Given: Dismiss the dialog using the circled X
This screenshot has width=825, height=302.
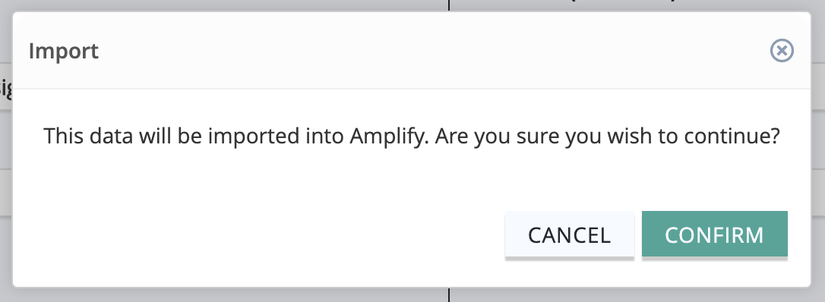Looking at the screenshot, I should [782, 51].
